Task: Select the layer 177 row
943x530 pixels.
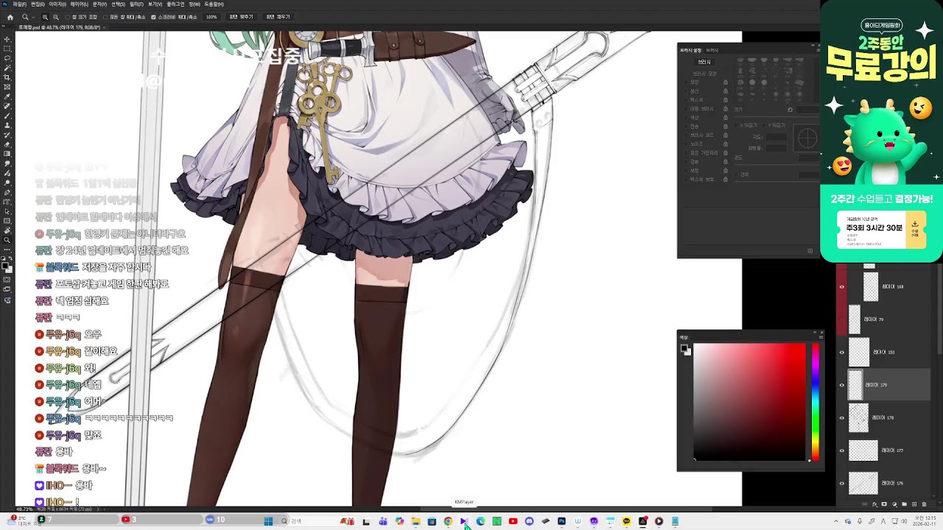Action: tap(883, 451)
